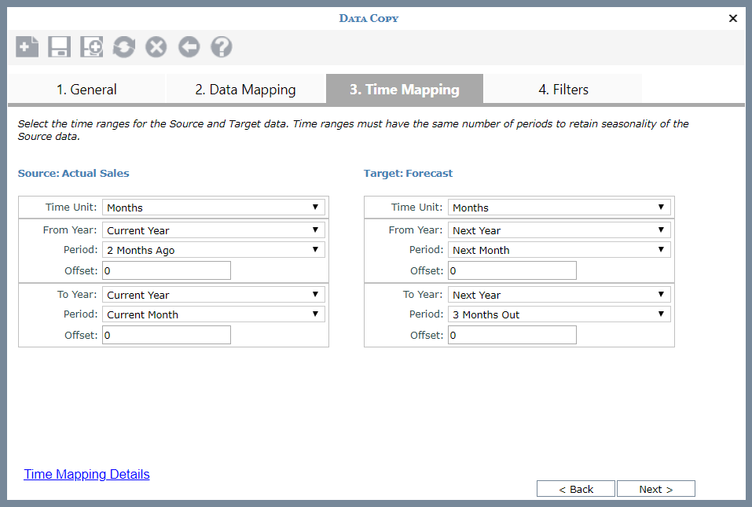Click the Data Copy title text
This screenshot has height=507, width=752.
pyautogui.click(x=369, y=18)
